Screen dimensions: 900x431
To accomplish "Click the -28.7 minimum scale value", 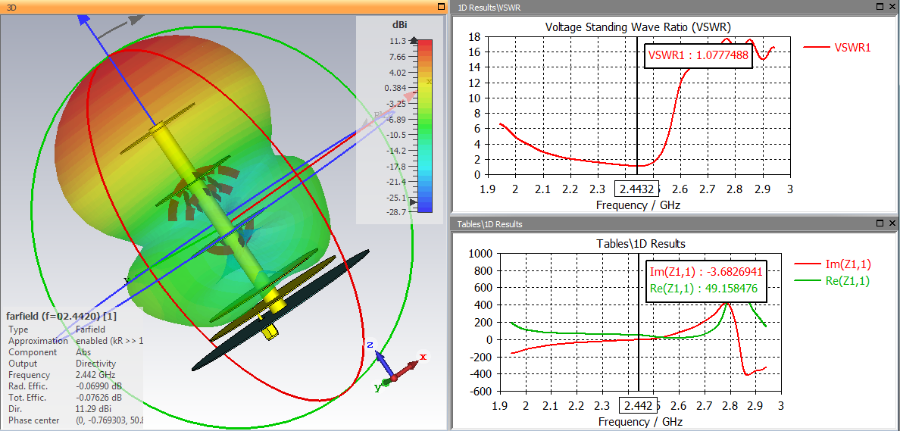I will coord(397,212).
